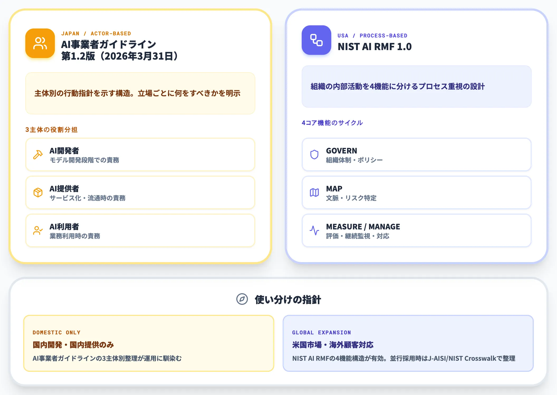
Task: Click the box icon in the AI提供者 row
Action: pos(38,192)
